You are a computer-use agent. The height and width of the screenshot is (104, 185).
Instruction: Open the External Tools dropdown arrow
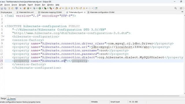point(53,8)
